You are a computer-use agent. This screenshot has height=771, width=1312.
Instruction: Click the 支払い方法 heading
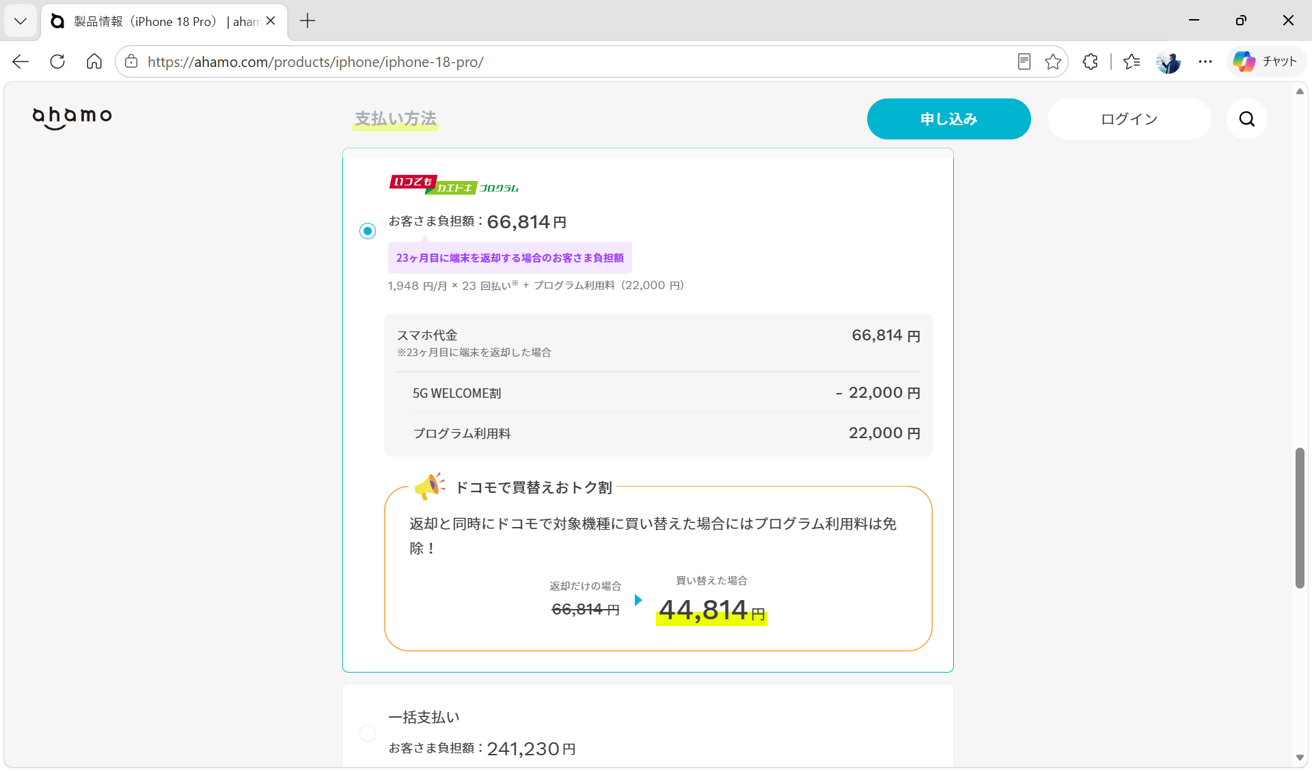click(x=396, y=119)
